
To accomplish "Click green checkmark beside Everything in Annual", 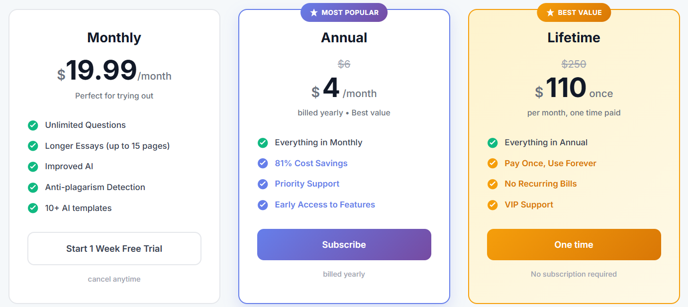I will coord(492,143).
